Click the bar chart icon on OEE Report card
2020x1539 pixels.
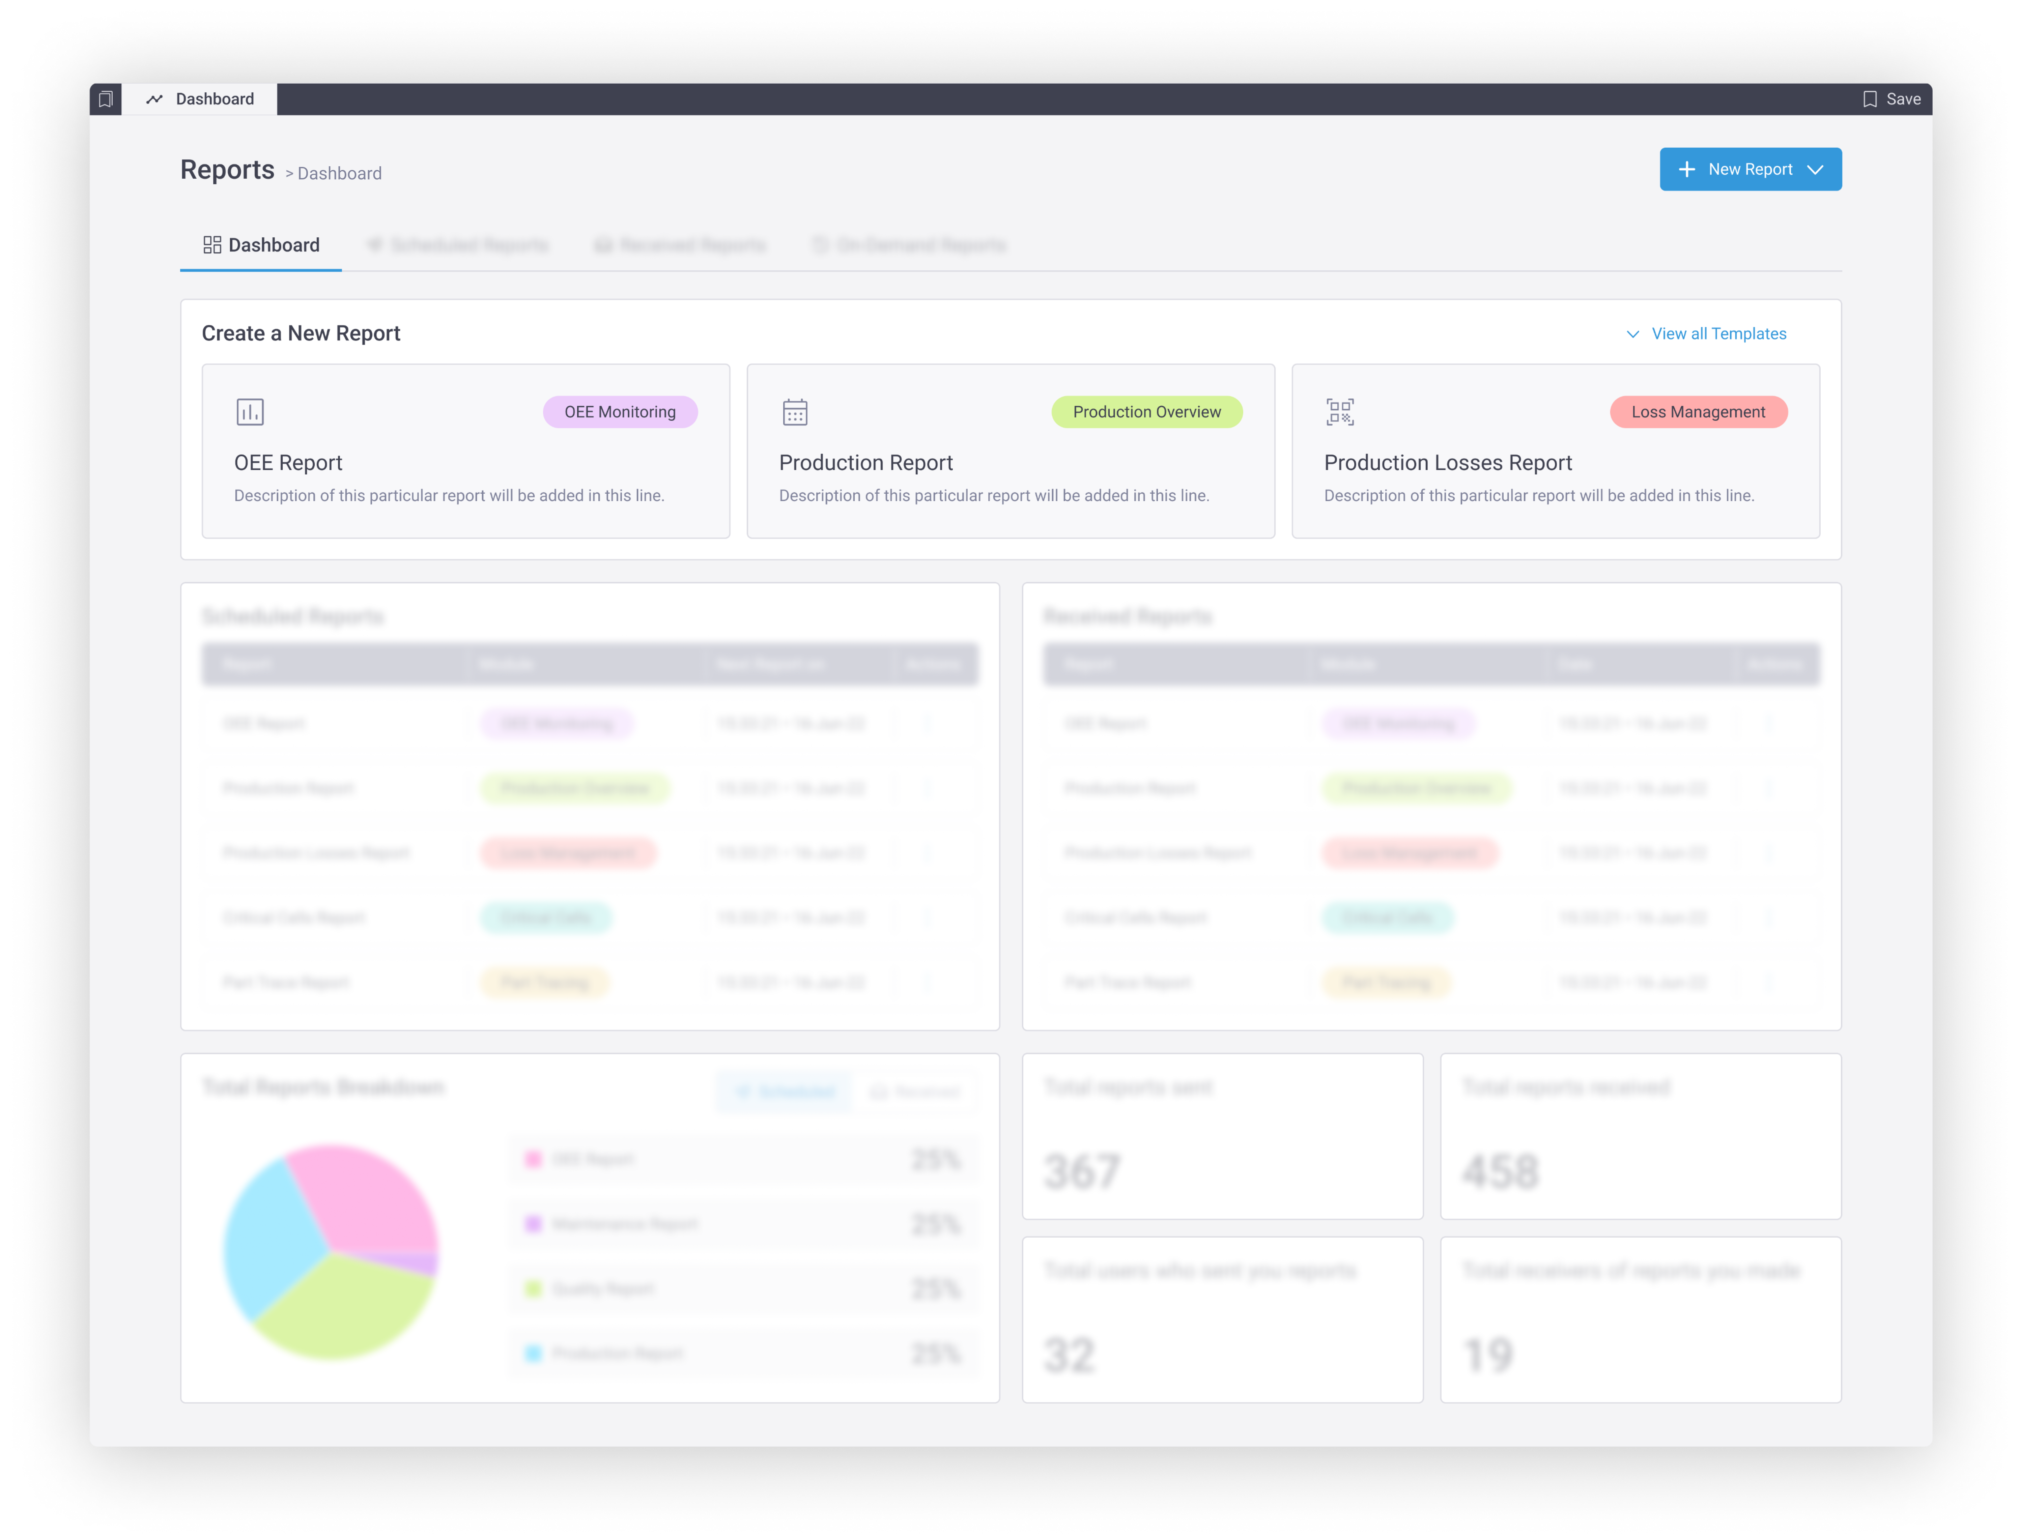pos(249,411)
